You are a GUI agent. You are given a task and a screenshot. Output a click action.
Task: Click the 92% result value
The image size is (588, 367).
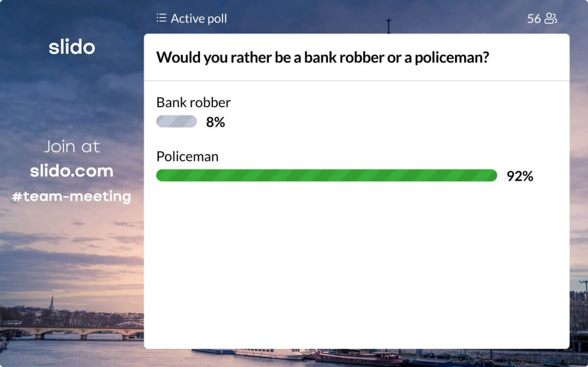click(x=519, y=176)
